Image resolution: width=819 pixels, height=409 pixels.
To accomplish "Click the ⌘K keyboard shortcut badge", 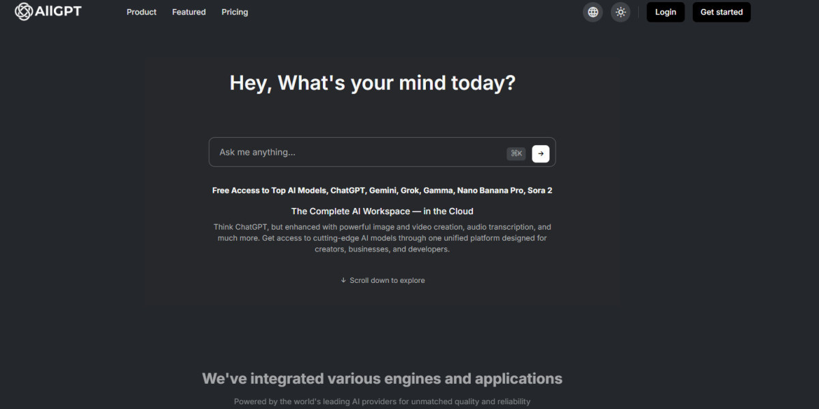I will coord(516,153).
